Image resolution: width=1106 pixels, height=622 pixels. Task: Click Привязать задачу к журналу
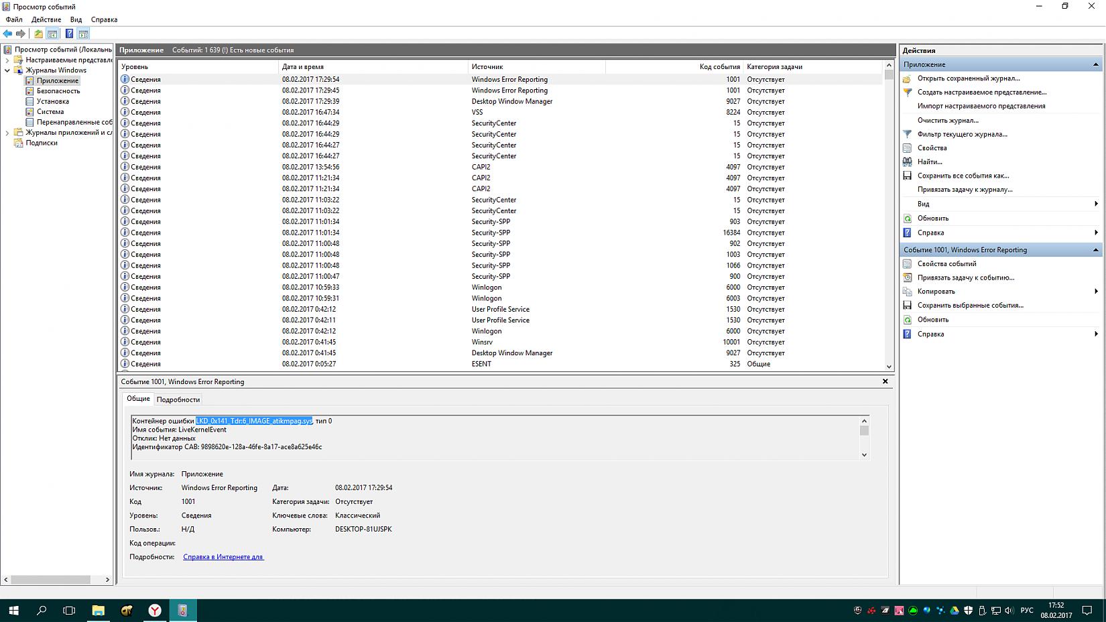[x=965, y=190]
